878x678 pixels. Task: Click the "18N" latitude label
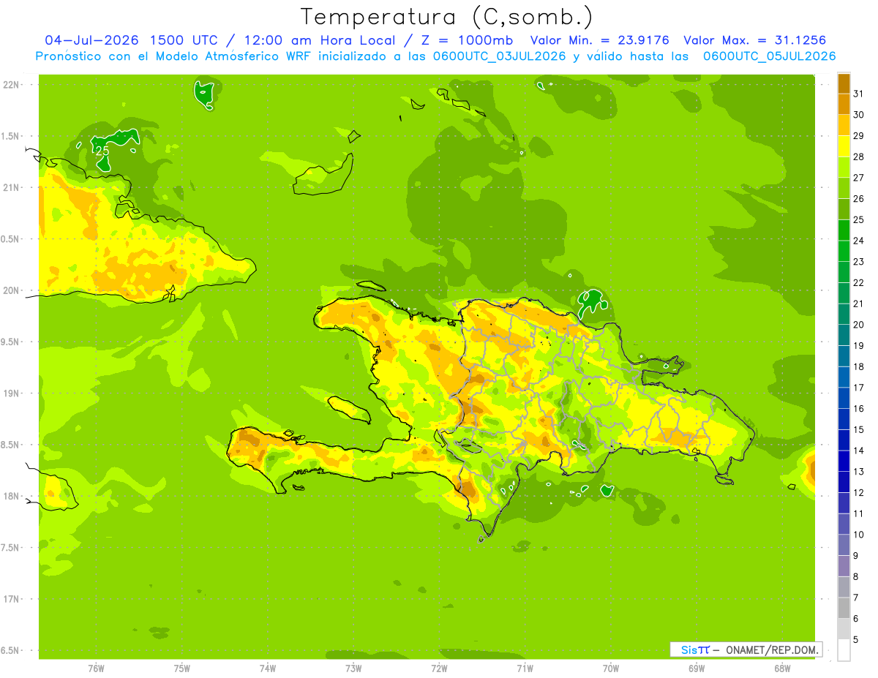11,496
